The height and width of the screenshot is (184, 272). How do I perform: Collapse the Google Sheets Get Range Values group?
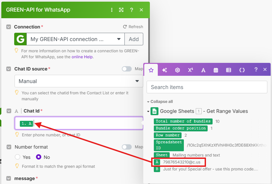pos(148,111)
